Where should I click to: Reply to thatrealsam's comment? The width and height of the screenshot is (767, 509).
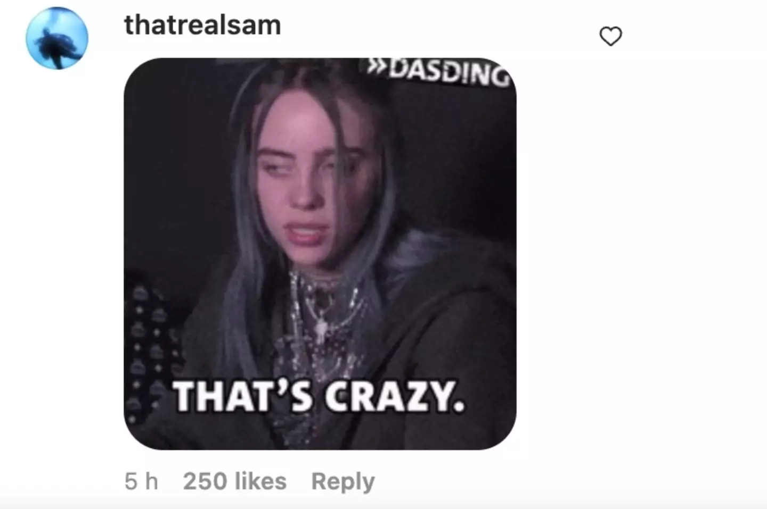click(x=343, y=482)
